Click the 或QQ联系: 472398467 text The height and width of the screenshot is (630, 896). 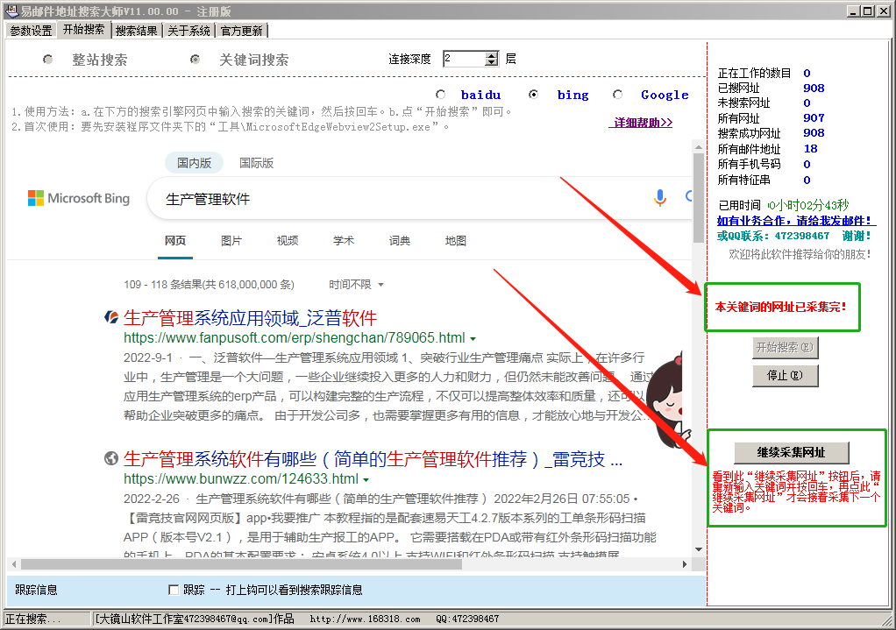click(773, 236)
